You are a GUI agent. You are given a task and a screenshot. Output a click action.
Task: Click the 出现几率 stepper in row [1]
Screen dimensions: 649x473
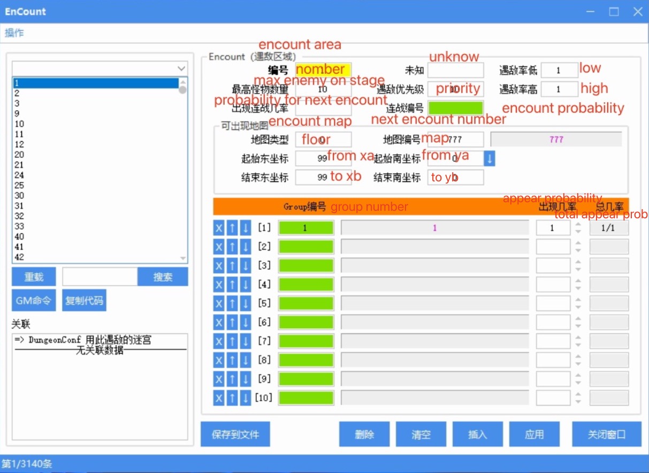(x=578, y=228)
